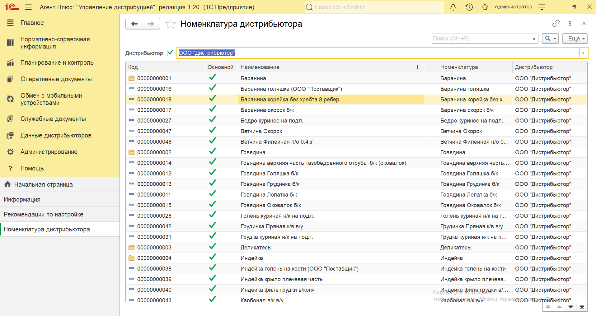Switch to Рекомендации по настройке tab
Image resolution: width=596 pixels, height=316 pixels.
tap(60, 214)
